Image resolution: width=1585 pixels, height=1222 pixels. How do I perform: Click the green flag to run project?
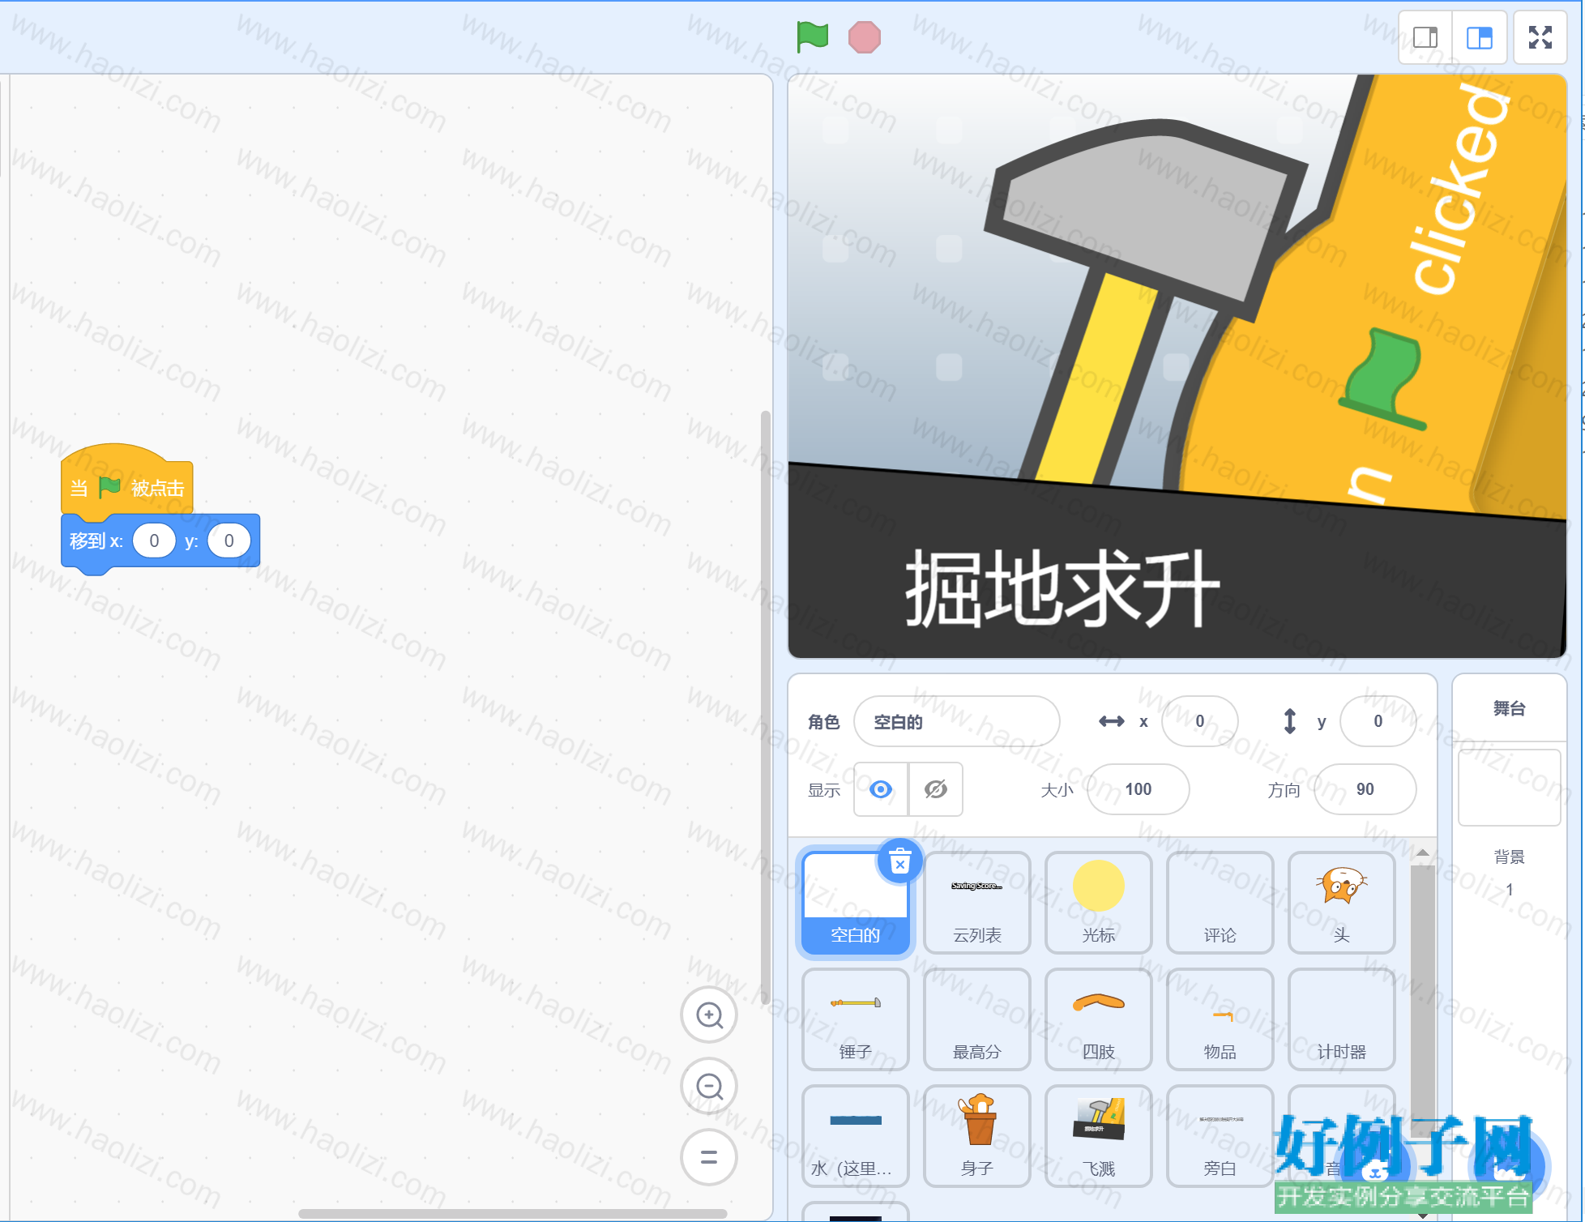point(812,37)
